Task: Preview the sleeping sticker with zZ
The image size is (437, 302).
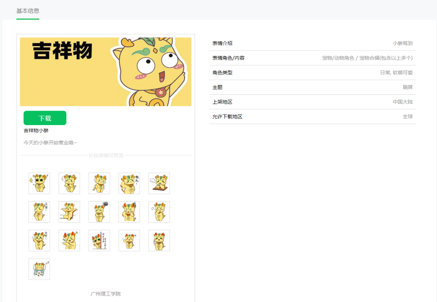Action: point(39,269)
